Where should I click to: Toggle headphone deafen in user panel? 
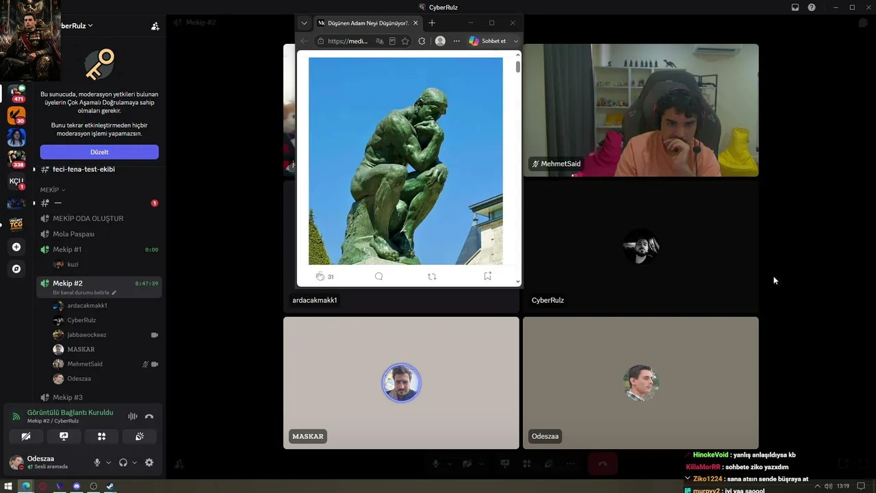123,462
